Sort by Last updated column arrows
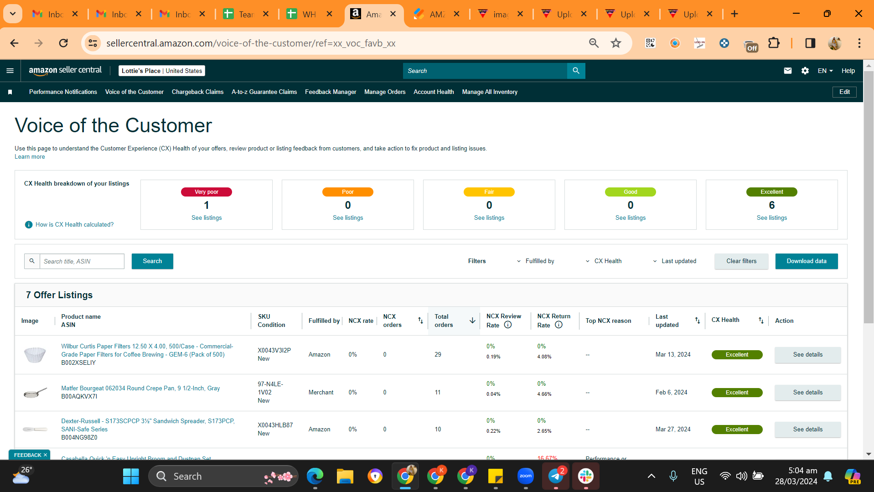Image resolution: width=874 pixels, height=492 pixels. (697, 321)
